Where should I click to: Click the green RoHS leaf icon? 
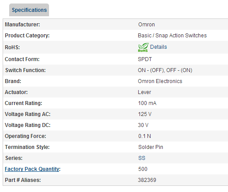pos(143,47)
